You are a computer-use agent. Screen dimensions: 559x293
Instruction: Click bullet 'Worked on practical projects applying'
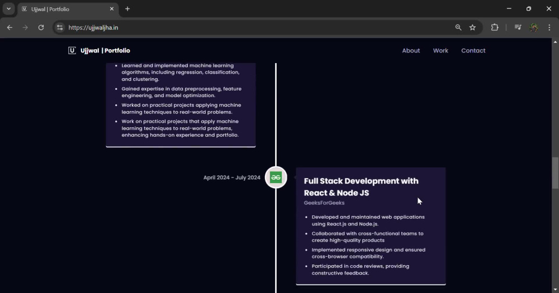click(181, 109)
